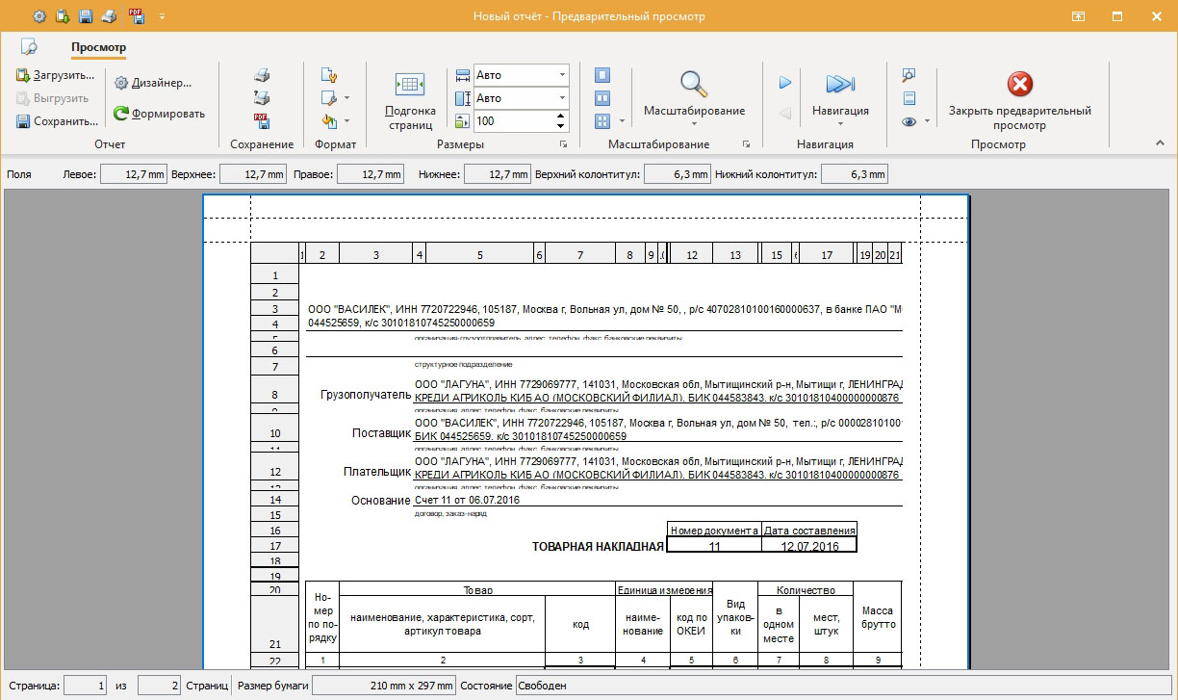This screenshot has width=1178, height=700.
Task: Click the Масса брутто column header
Action: (877, 617)
